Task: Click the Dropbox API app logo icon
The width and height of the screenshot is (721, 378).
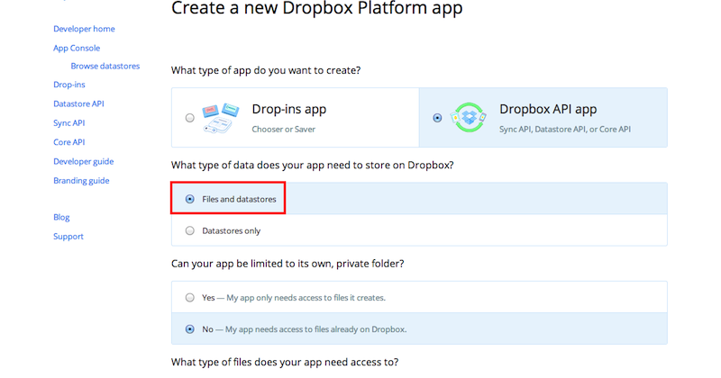Action: tap(469, 118)
